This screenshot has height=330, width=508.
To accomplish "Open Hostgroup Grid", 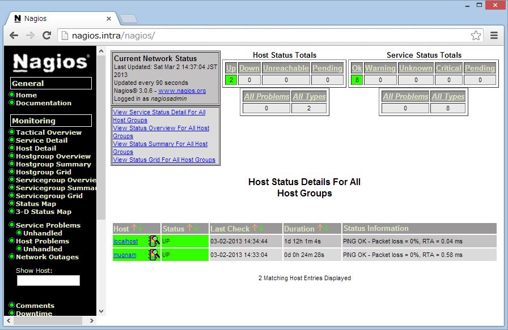I will pyautogui.click(x=44, y=172).
